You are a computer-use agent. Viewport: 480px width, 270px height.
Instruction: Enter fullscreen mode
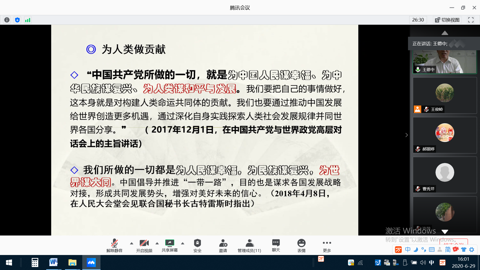click(x=471, y=20)
